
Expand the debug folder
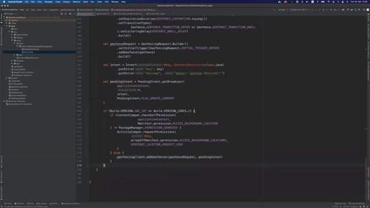pos(12,38)
